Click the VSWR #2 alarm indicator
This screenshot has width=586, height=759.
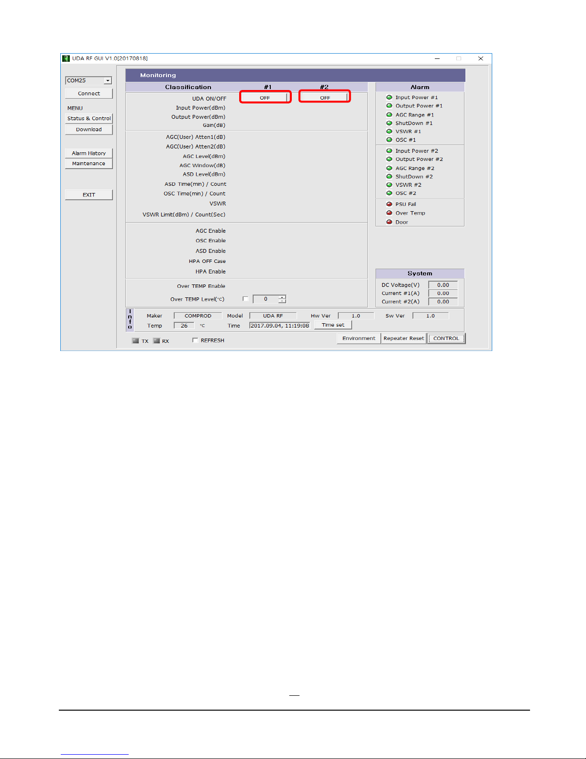click(389, 185)
